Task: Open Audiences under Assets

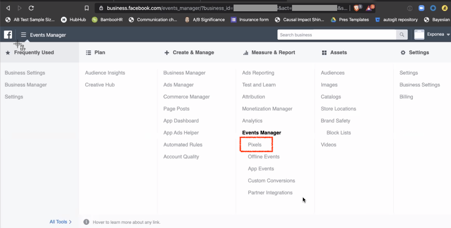Action: point(333,73)
